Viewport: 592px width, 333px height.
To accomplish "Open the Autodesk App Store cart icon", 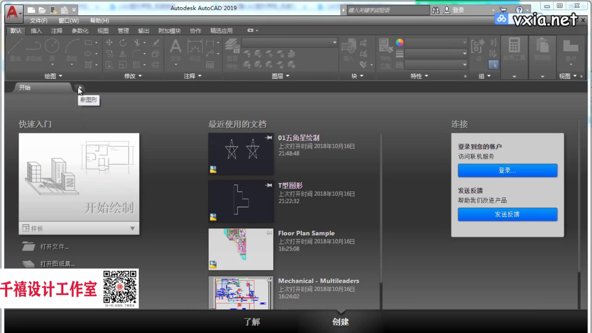I will click(503, 10).
